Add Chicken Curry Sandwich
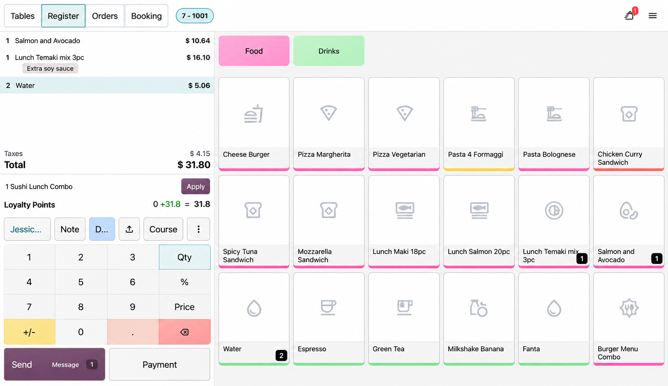Screen dimensions: 668x386 click(x=629, y=124)
